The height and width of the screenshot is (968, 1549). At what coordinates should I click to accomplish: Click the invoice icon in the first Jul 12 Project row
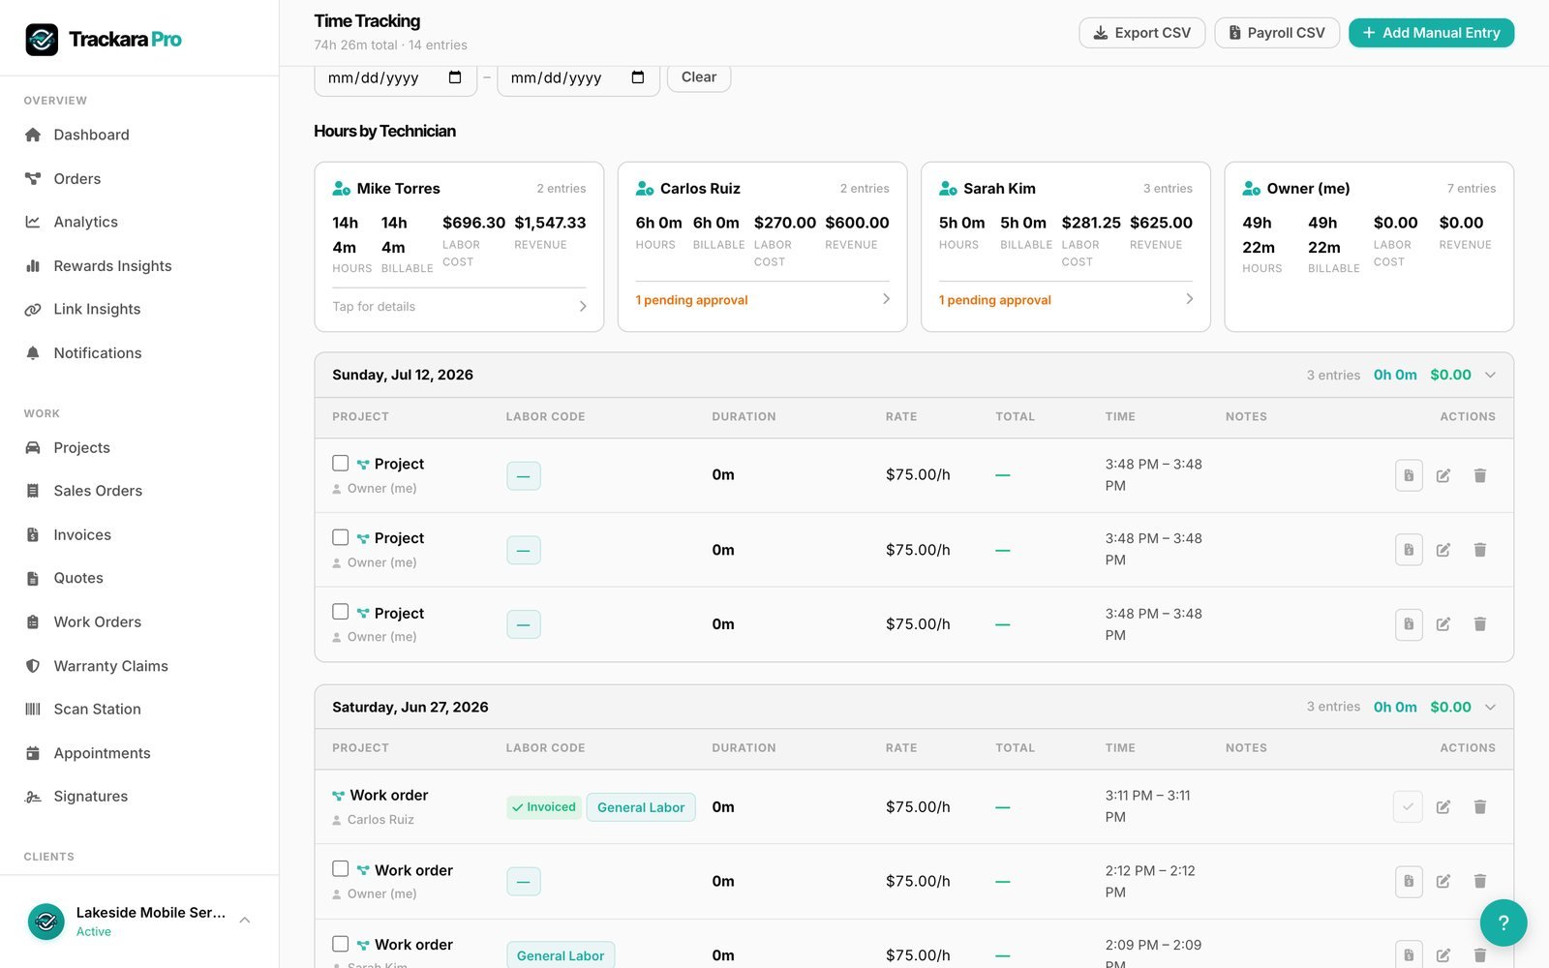click(x=1409, y=475)
